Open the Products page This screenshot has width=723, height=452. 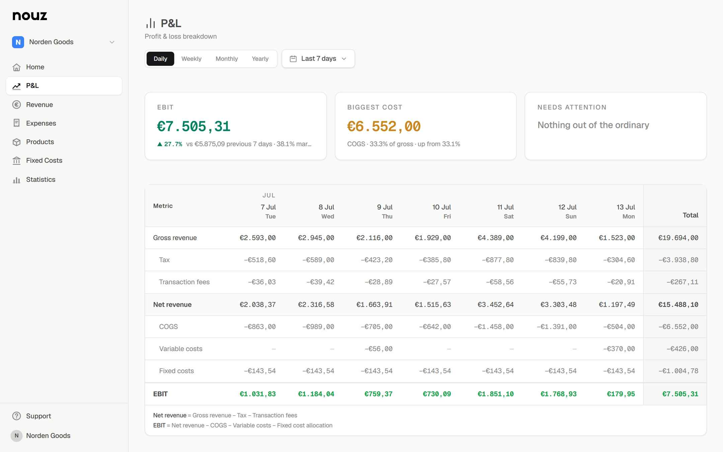[64, 142]
